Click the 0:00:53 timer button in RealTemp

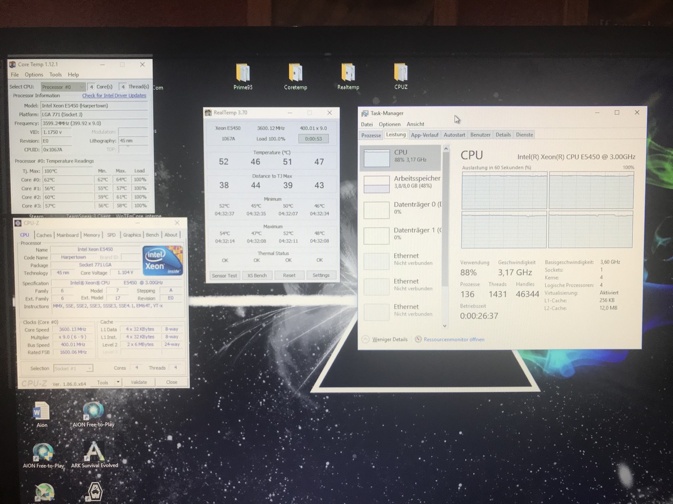(313, 139)
